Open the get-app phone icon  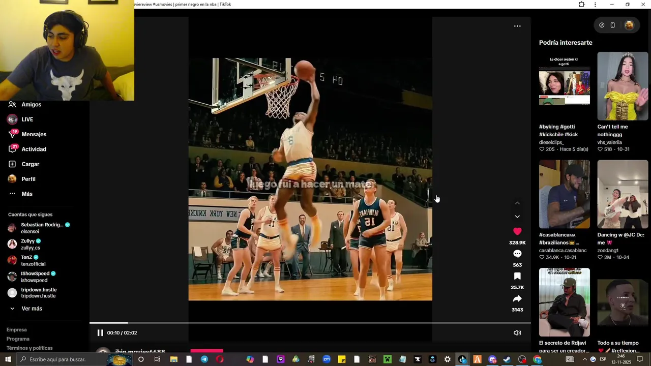pos(612,25)
